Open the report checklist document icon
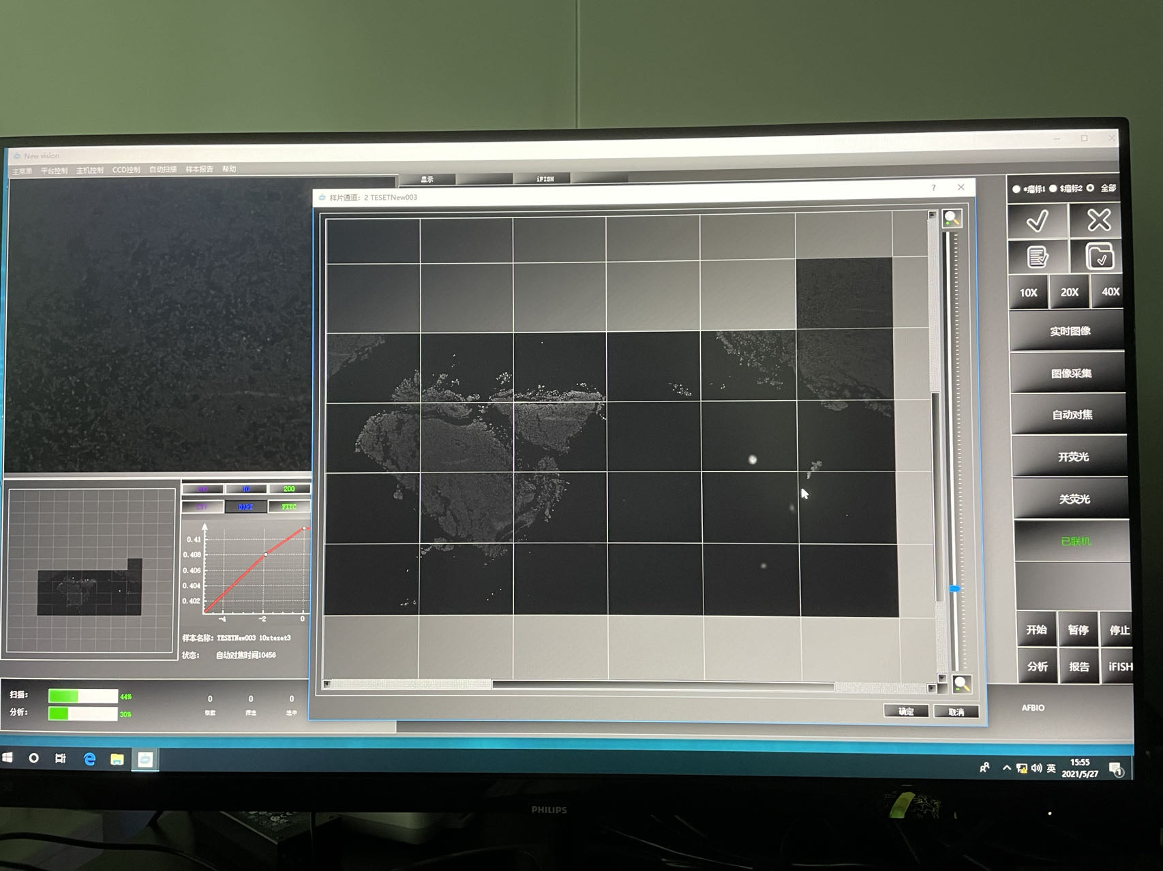 point(1038,257)
